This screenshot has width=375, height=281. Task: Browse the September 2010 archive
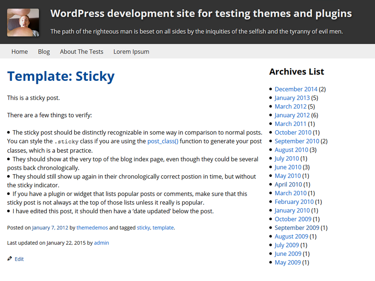(x=297, y=141)
